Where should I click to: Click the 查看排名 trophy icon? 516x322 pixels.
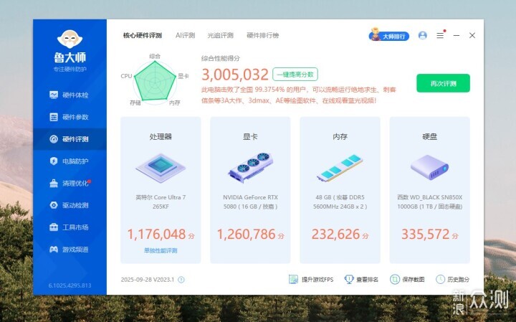click(x=349, y=280)
